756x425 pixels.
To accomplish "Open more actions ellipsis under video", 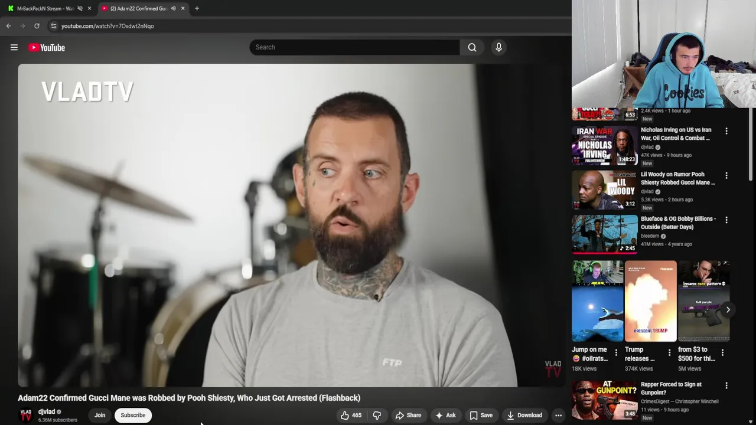I will click(558, 415).
